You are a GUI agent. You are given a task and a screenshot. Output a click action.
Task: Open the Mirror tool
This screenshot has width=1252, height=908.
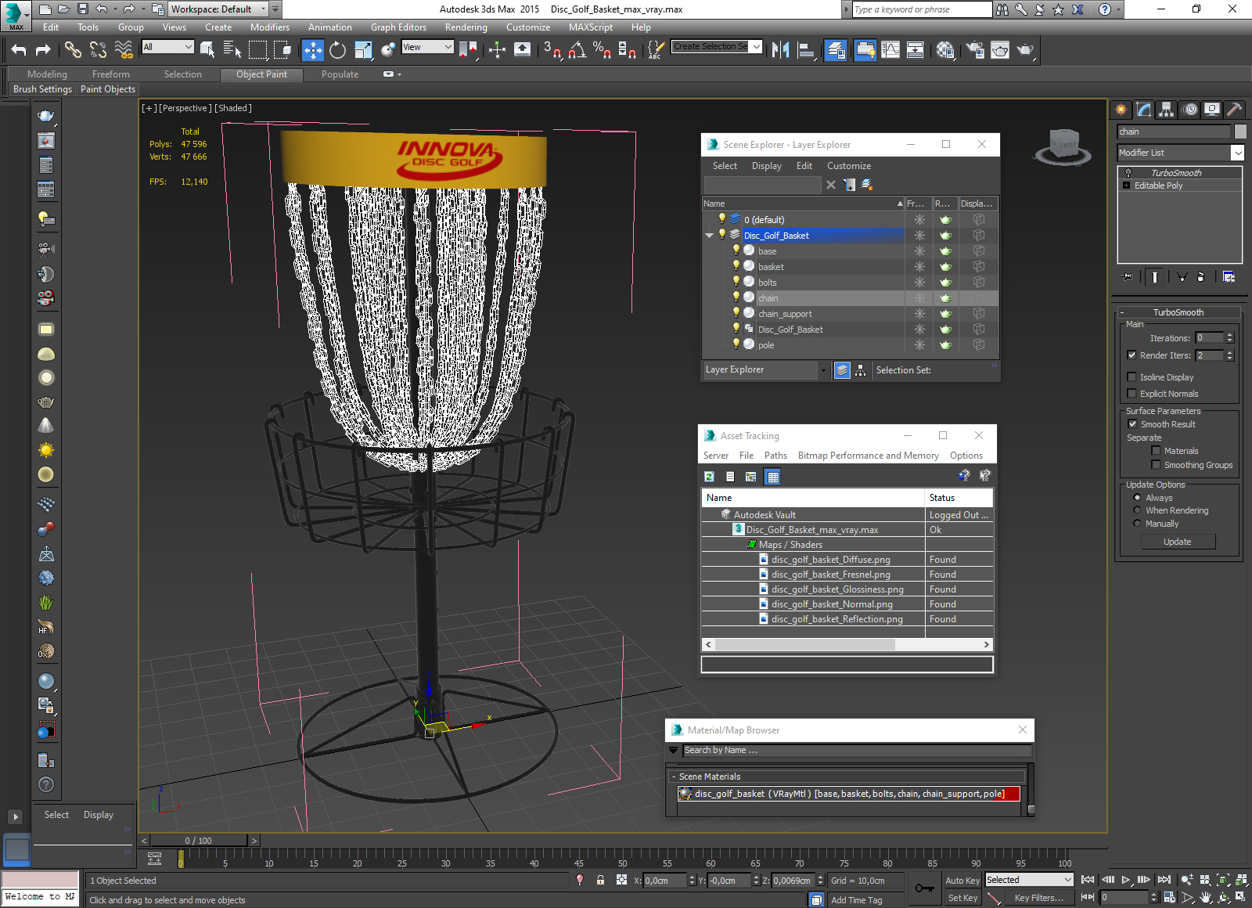coord(780,50)
